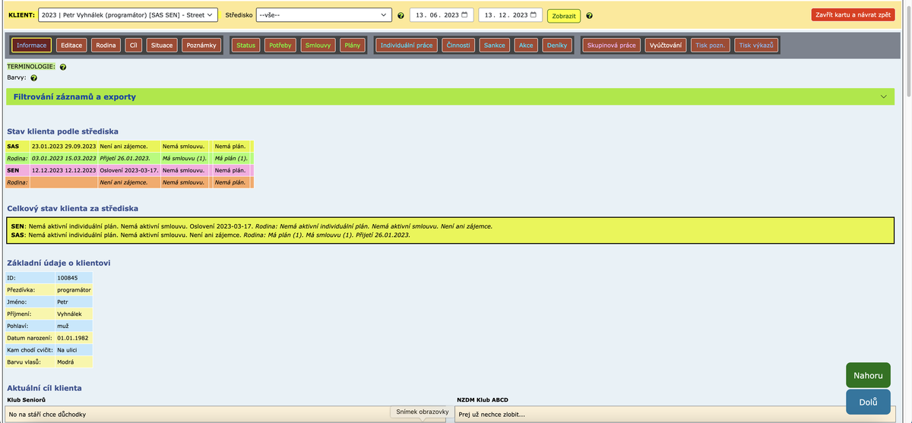Open calendar picker of the end date field

(533, 15)
